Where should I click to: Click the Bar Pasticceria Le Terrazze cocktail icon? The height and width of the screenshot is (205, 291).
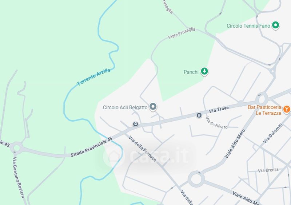click(x=286, y=110)
